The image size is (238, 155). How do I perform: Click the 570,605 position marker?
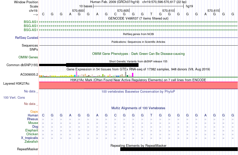(x=123, y=11)
